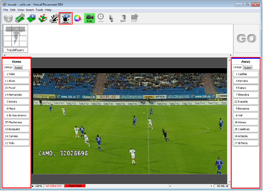Click the eye-over-pitch tracking view icon

tap(31, 18)
